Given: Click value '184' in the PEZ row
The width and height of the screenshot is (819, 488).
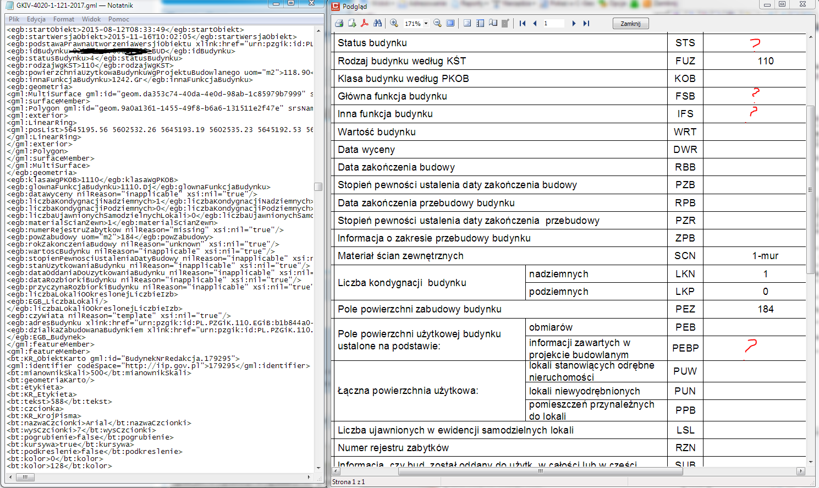Looking at the screenshot, I should pos(766,309).
